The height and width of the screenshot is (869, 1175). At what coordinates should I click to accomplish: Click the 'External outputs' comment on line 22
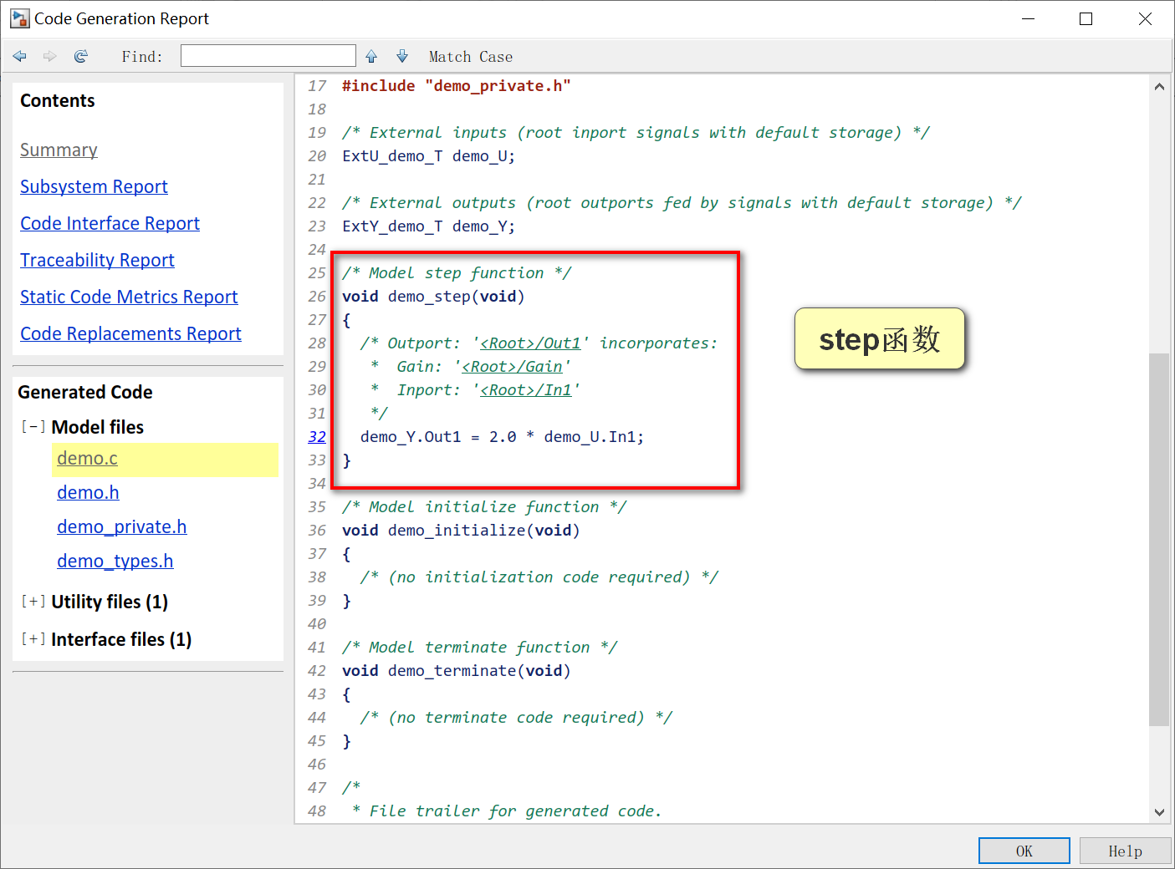click(x=682, y=203)
